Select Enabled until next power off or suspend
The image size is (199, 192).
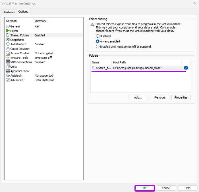coord(98,46)
